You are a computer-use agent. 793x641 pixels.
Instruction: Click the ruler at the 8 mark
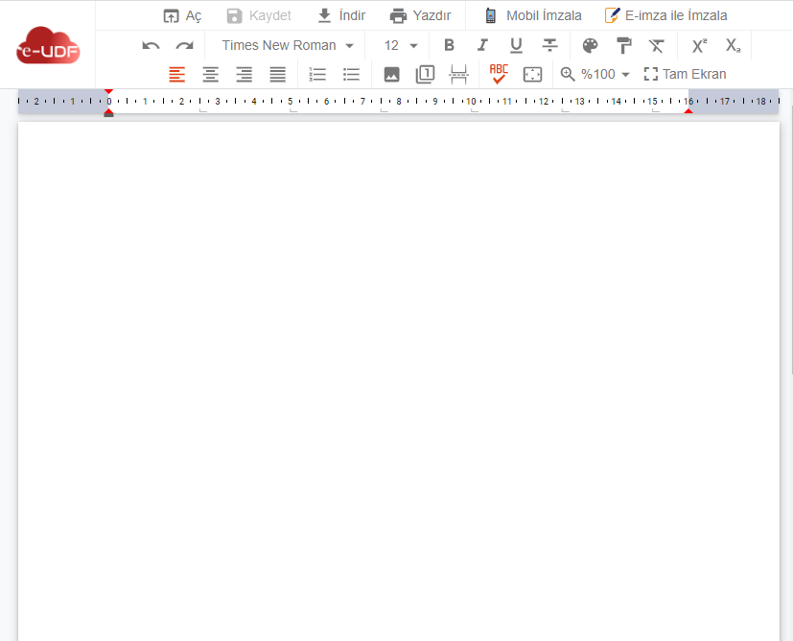click(x=399, y=101)
